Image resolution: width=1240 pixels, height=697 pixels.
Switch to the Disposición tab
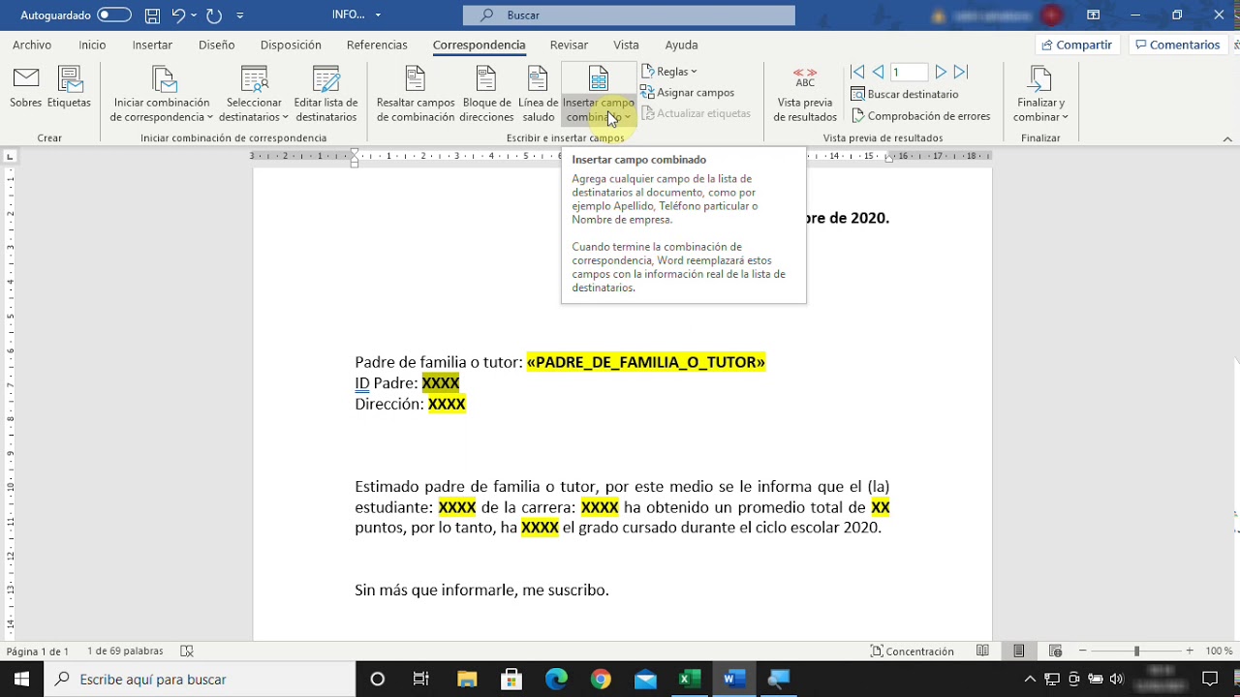[x=291, y=45]
